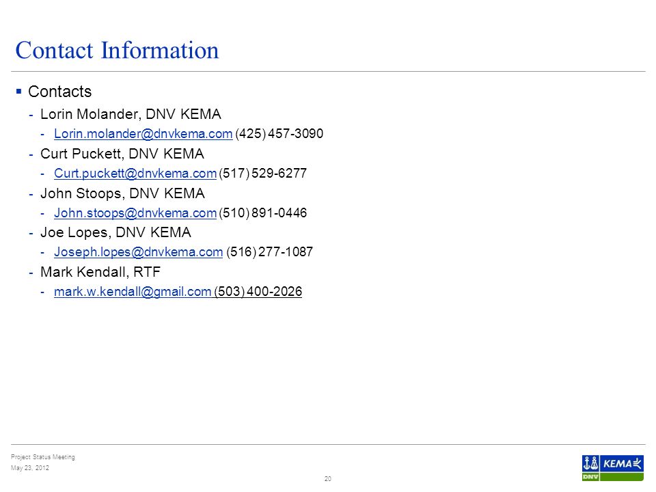Click the blue Contacts bullet marker
This screenshot has width=656, height=492.
[x=18, y=91]
